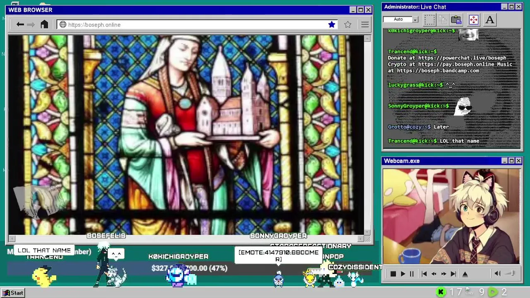Go forward in the Web Browser
This screenshot has height=298, width=530.
(x=31, y=24)
